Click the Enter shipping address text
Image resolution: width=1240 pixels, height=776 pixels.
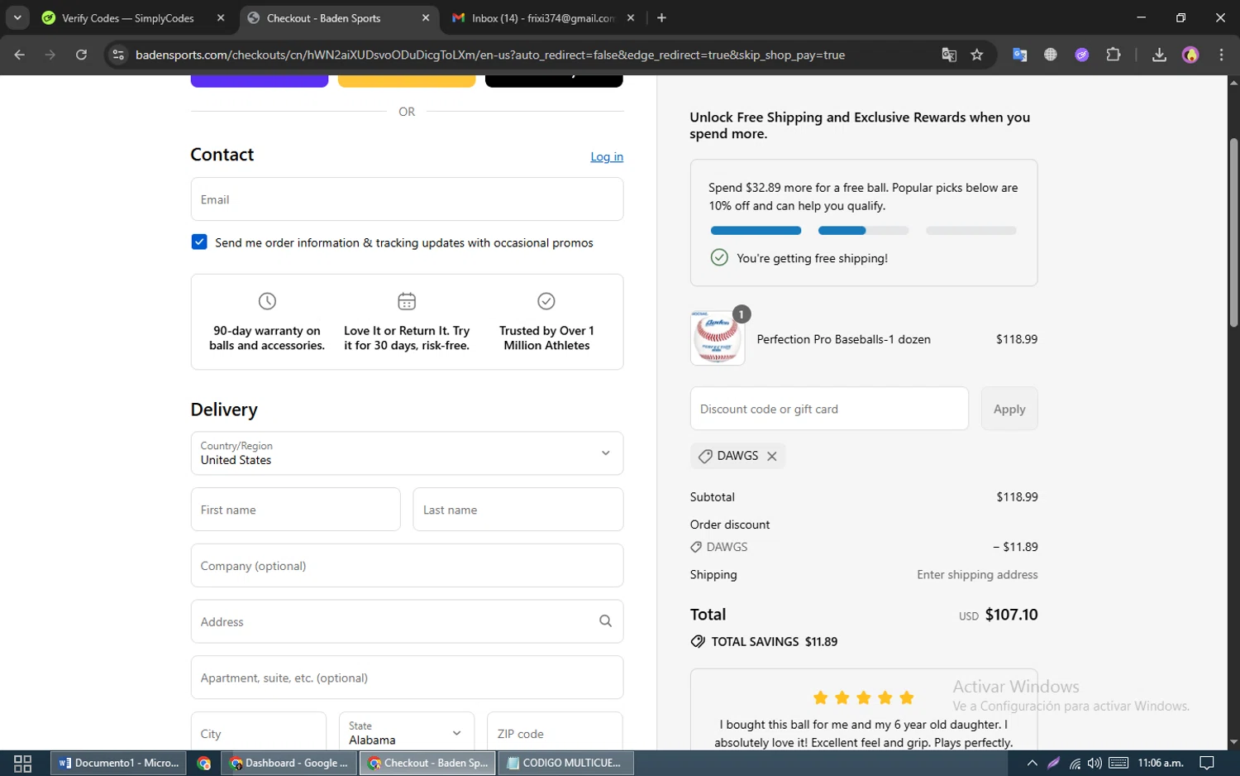pos(977,574)
